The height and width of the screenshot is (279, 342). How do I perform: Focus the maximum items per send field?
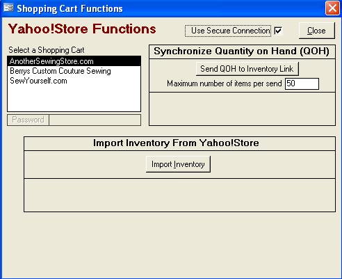302,83
